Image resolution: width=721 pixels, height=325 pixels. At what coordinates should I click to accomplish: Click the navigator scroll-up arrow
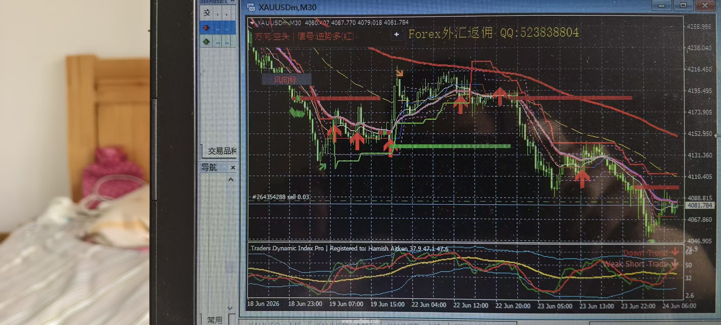tap(231, 180)
